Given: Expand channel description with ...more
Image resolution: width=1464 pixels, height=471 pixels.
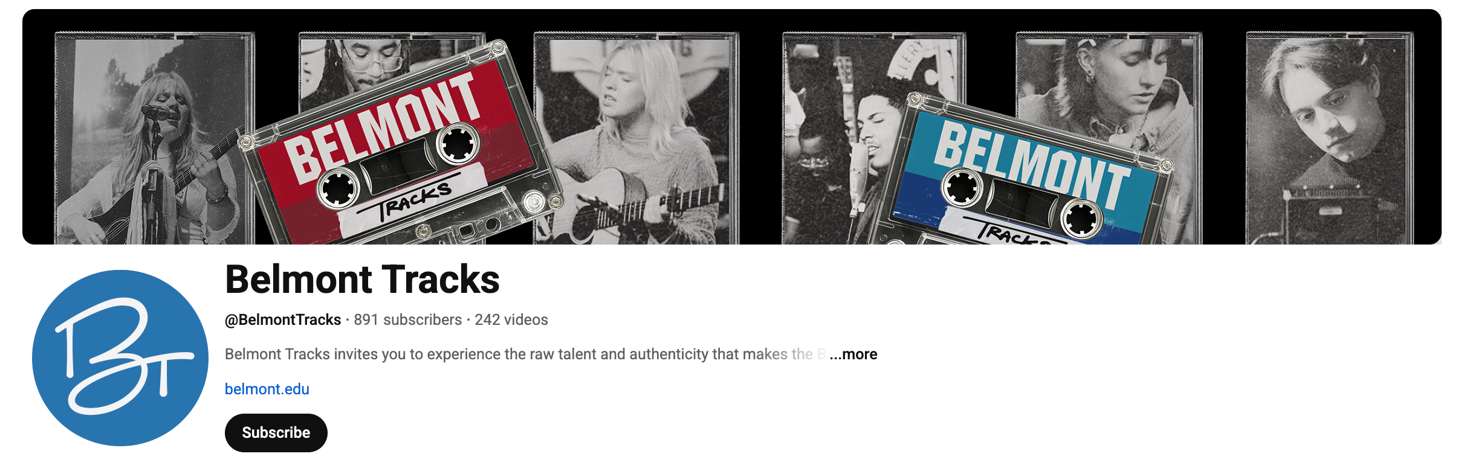Looking at the screenshot, I should point(853,354).
